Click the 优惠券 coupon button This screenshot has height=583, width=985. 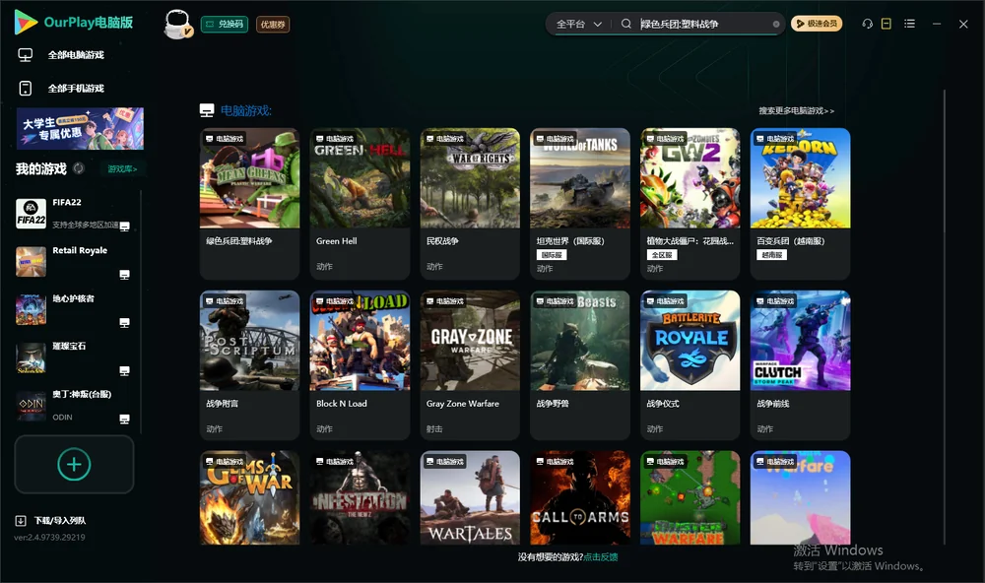(273, 24)
